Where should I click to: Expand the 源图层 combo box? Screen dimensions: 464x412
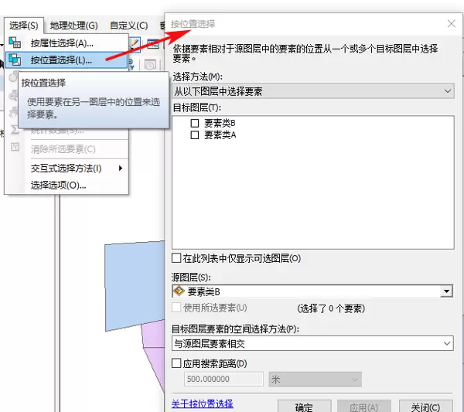(445, 291)
